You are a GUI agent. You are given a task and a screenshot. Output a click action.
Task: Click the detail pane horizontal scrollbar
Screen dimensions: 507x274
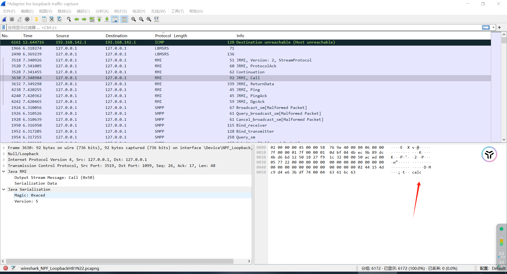[119, 261]
